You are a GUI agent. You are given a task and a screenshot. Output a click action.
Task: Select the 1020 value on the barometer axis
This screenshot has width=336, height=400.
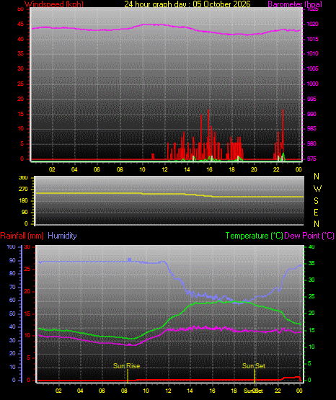click(312, 25)
